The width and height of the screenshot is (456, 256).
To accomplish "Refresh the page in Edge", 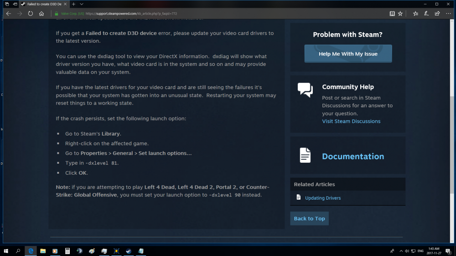I will pos(31,14).
